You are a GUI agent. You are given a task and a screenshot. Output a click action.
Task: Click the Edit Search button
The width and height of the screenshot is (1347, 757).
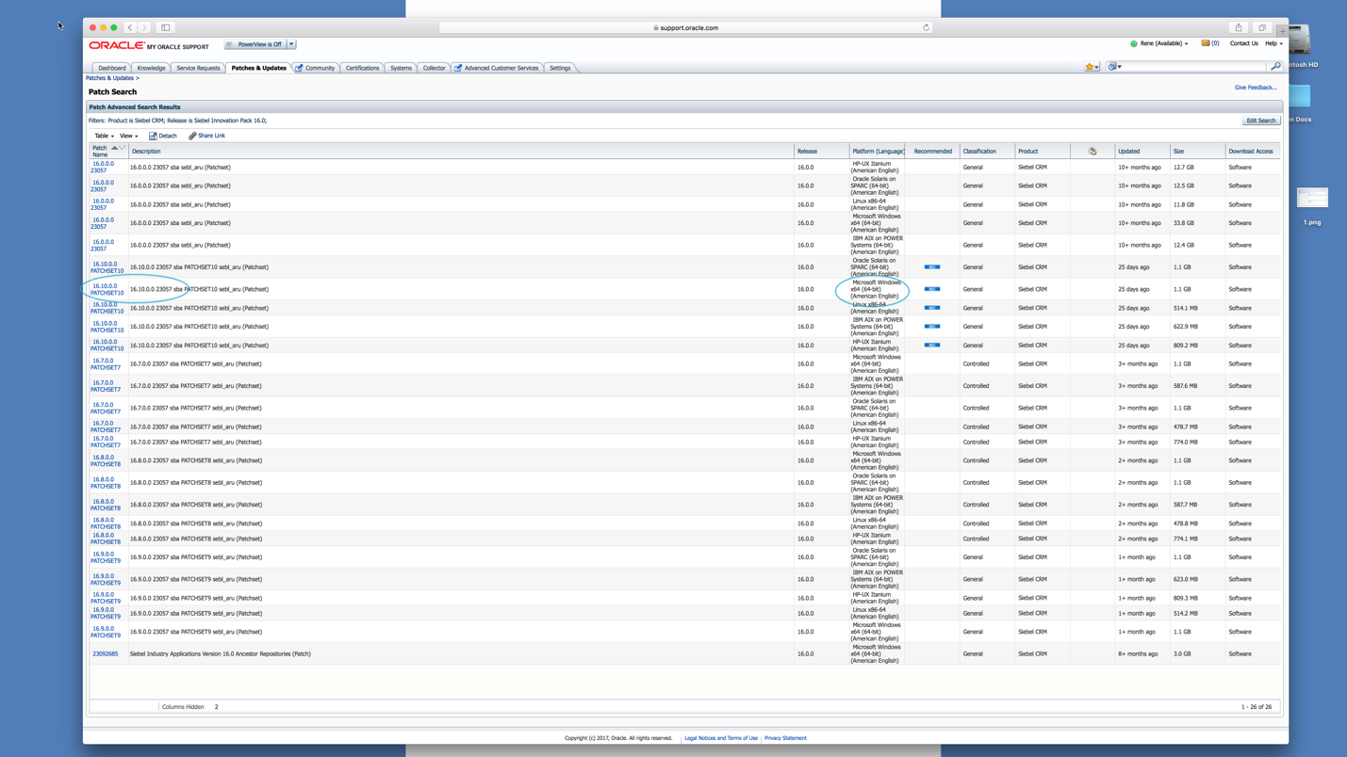pyautogui.click(x=1260, y=121)
